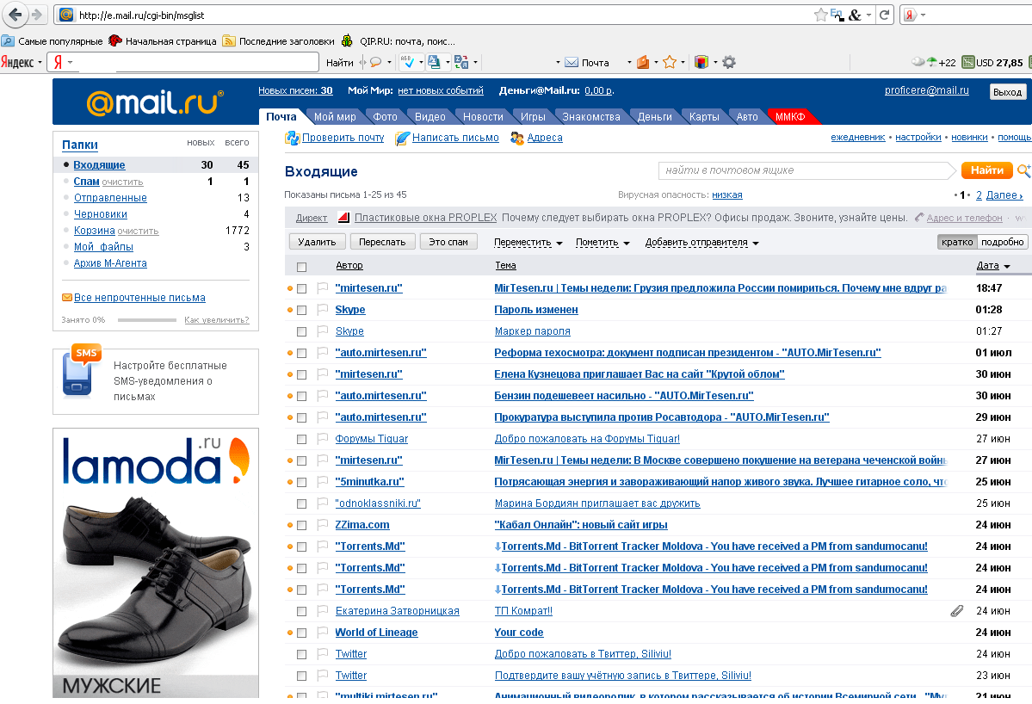Image resolution: width=1032 pixels, height=704 pixels.
Task: Open the Фото tab
Action: [x=385, y=116]
